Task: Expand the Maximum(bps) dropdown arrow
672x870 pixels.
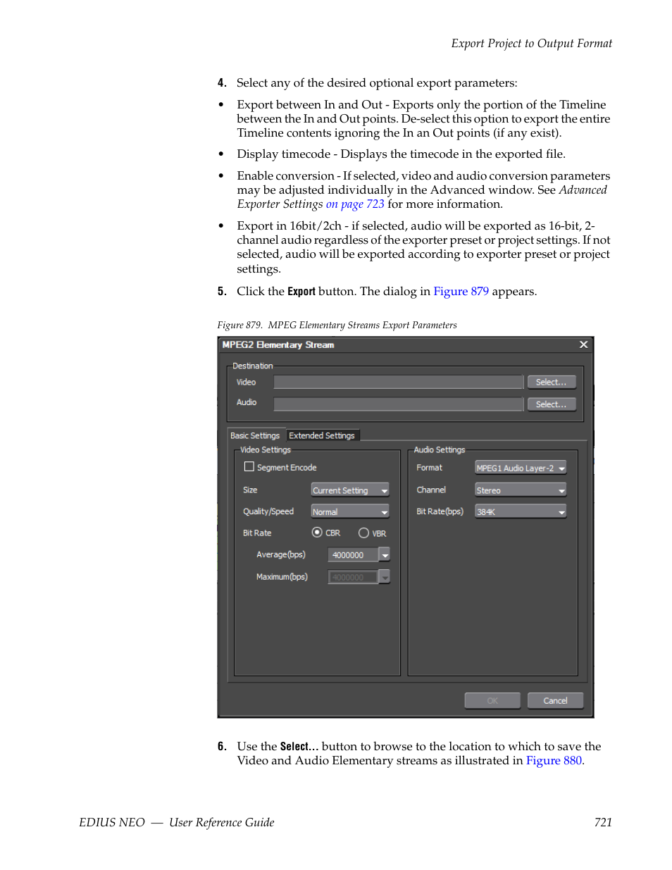Action: pyautogui.click(x=385, y=577)
